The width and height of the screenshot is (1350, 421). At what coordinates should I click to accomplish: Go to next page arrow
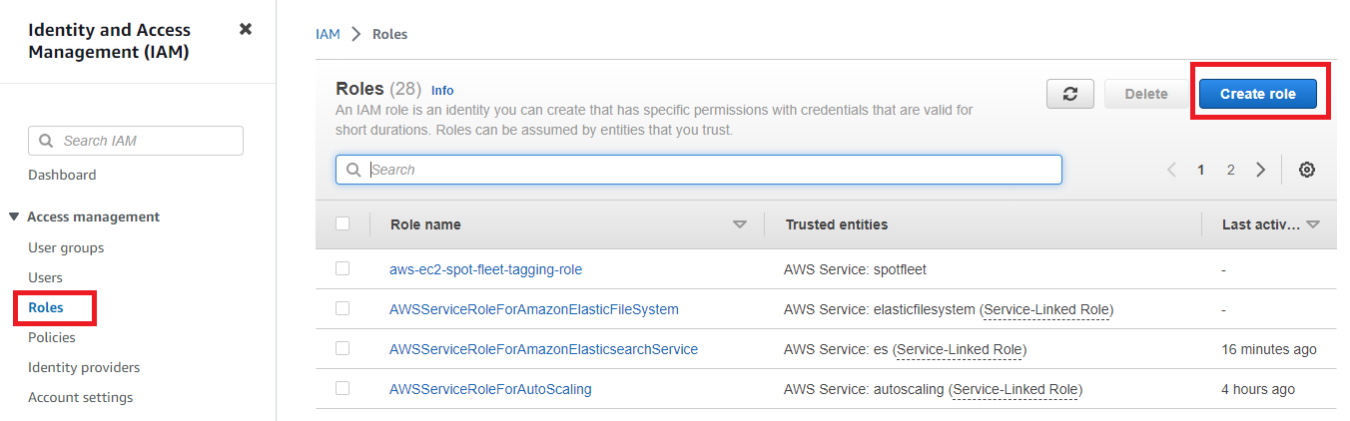(x=1261, y=170)
